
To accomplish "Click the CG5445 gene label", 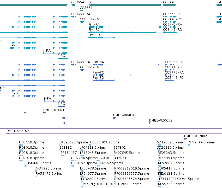I will pyautogui.click(x=169, y=2).
